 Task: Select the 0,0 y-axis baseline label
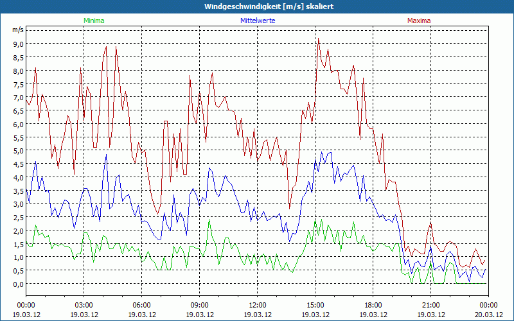17,284
